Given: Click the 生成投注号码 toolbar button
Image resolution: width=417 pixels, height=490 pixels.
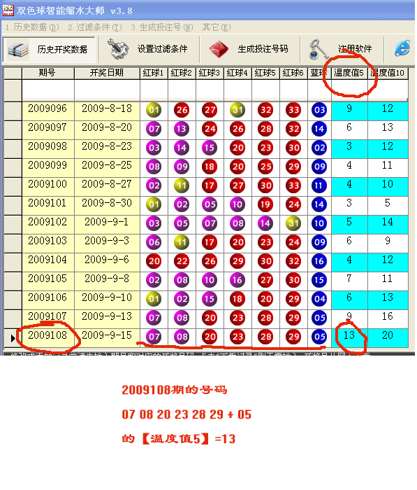Looking at the screenshot, I should point(249,50).
